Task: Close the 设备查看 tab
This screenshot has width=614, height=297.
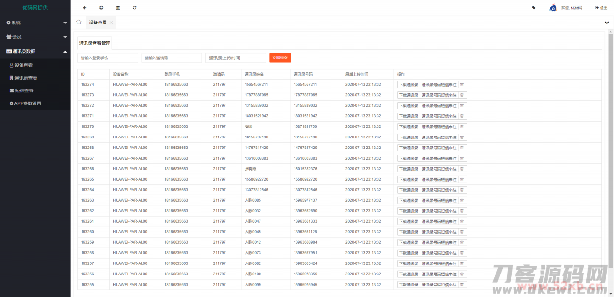Action: 111,23
